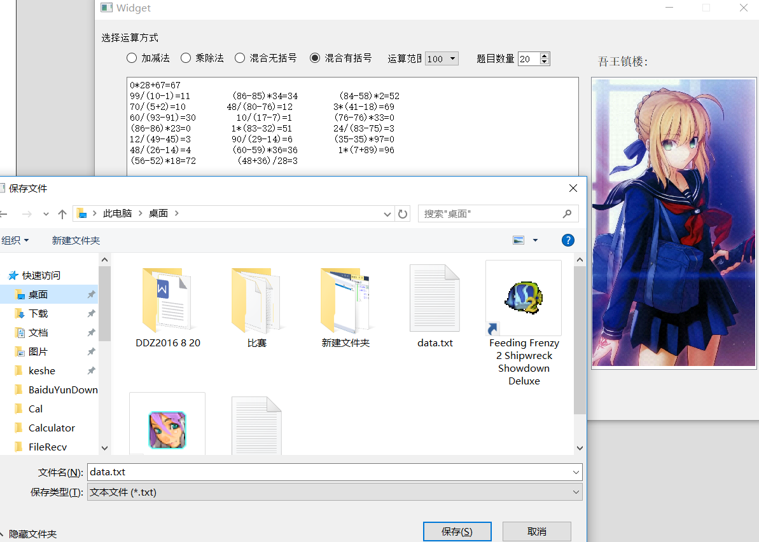This screenshot has width=759, height=542.
Task: Click the pin icon next to 图片
Action: 91,351
